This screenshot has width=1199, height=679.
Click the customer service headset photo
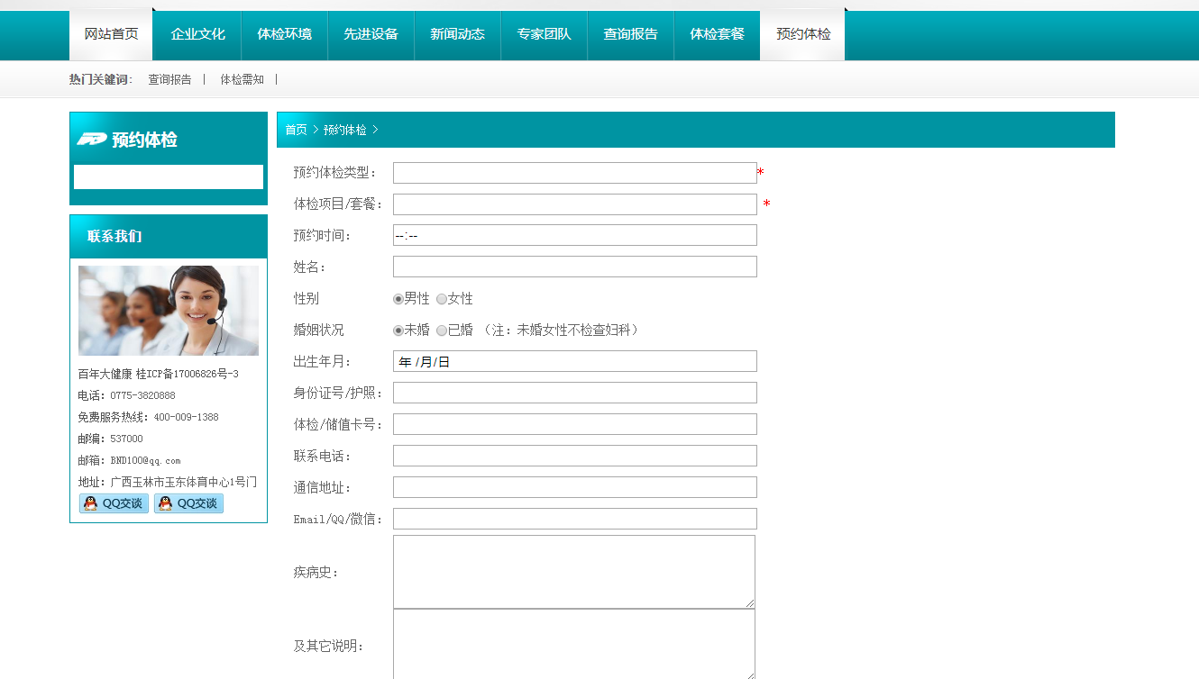click(169, 311)
